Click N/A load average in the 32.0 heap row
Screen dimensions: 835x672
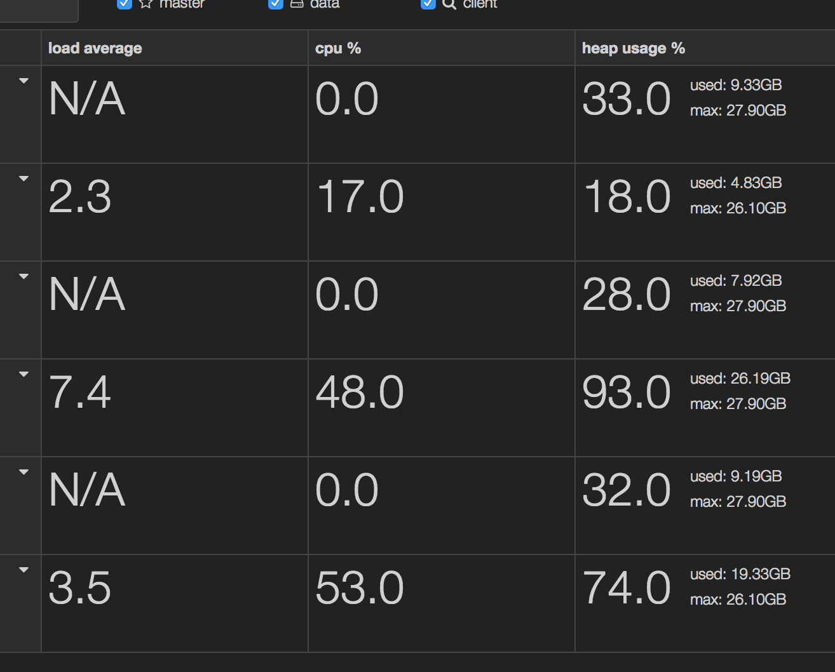pyautogui.click(x=87, y=490)
